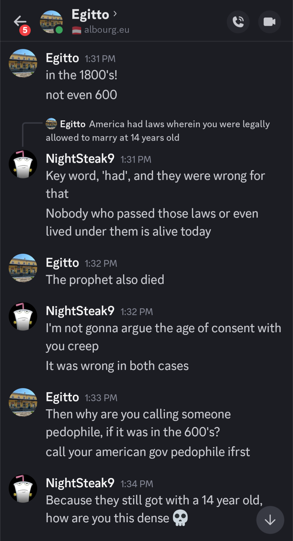Start a video call with Egitto

269,22
